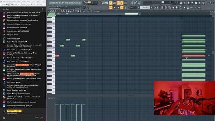The image size is (215, 121).
Task: Click the Busy Works Beats channel name badge
Action: (14, 111)
